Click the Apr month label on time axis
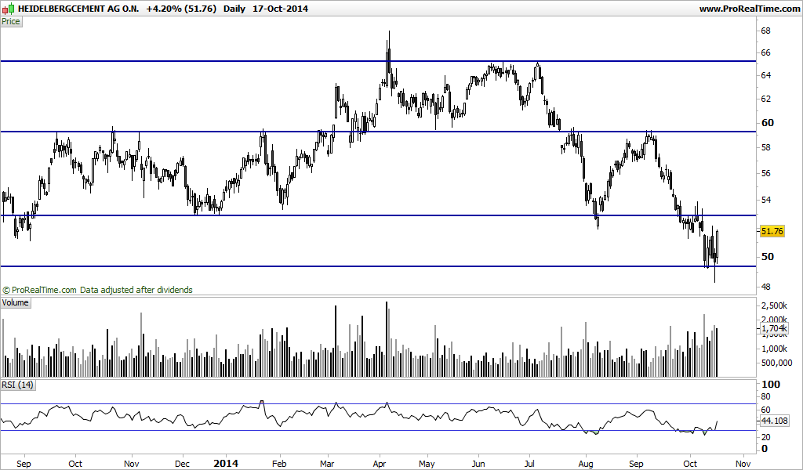Image resolution: width=803 pixels, height=470 pixels. (x=379, y=464)
